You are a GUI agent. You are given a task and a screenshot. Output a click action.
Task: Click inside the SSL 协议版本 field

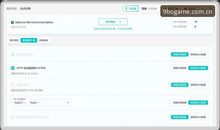tap(41, 103)
